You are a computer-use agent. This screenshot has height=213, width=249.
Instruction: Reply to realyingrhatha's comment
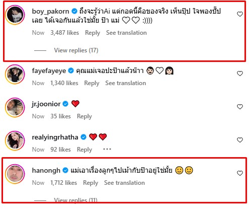(x=85, y=150)
